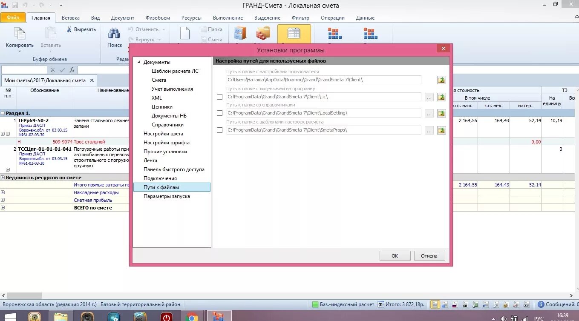The image size is (579, 321).
Task: Click the highlighted table settings ribbon icon
Action: 294,34
